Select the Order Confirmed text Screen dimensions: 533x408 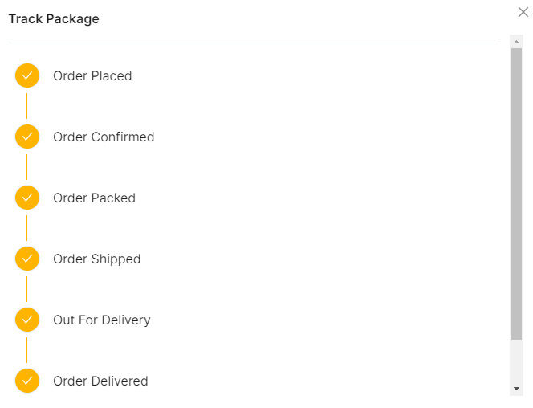(104, 137)
